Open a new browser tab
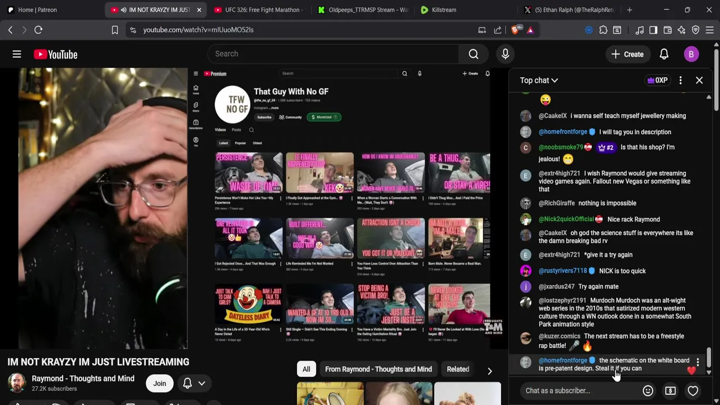This screenshot has height=405, width=720. 629,10
